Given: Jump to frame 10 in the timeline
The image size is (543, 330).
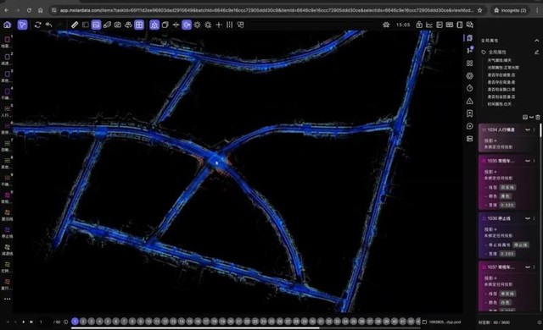Looking at the screenshot, I should tap(148, 322).
